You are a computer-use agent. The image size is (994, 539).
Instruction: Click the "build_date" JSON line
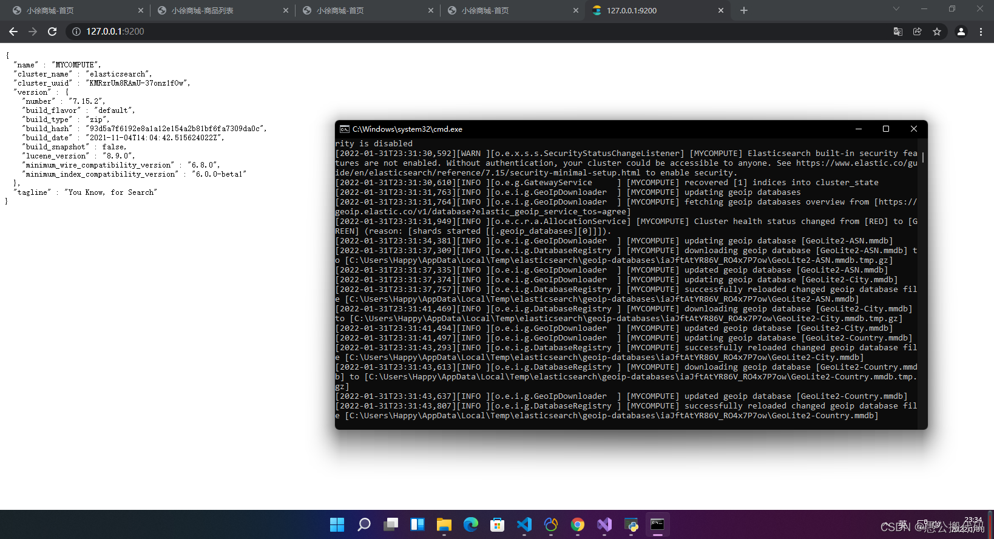click(123, 138)
